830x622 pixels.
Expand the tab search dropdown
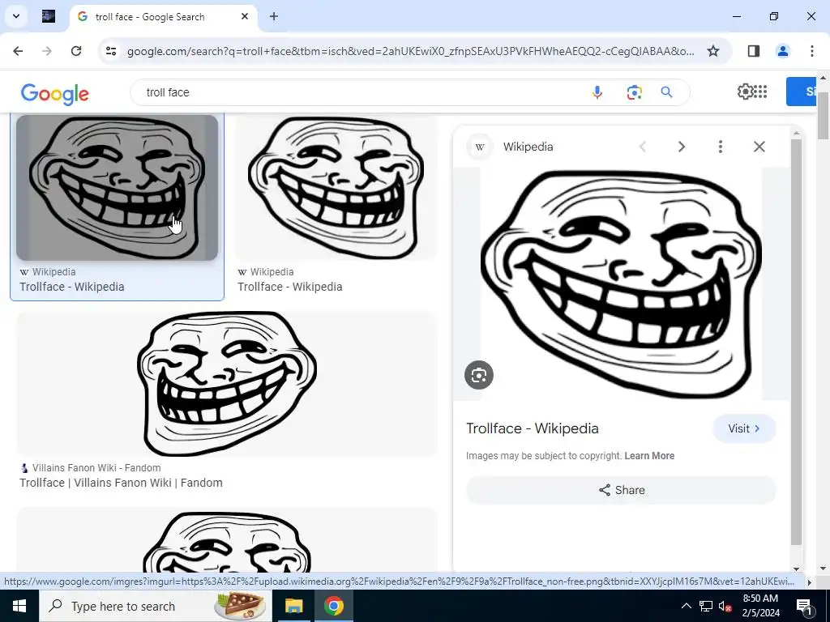[16, 16]
